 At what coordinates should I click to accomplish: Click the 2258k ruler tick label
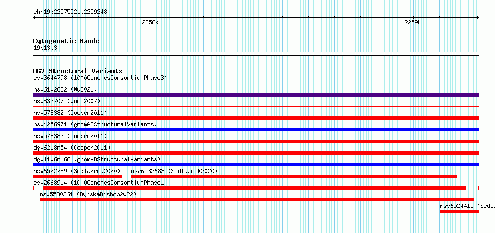tap(150, 22)
